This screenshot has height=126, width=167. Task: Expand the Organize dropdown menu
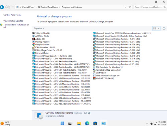pyautogui.click(x=39, y=28)
